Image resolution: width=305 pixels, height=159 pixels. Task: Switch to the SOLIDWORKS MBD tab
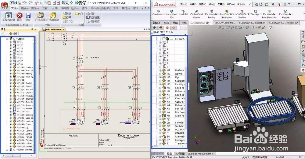[225, 23]
